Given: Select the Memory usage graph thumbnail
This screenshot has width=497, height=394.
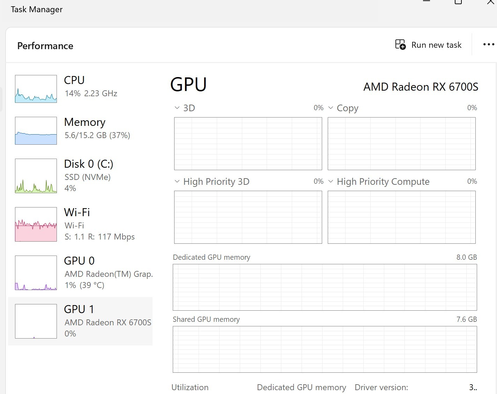Looking at the screenshot, I should (x=36, y=131).
